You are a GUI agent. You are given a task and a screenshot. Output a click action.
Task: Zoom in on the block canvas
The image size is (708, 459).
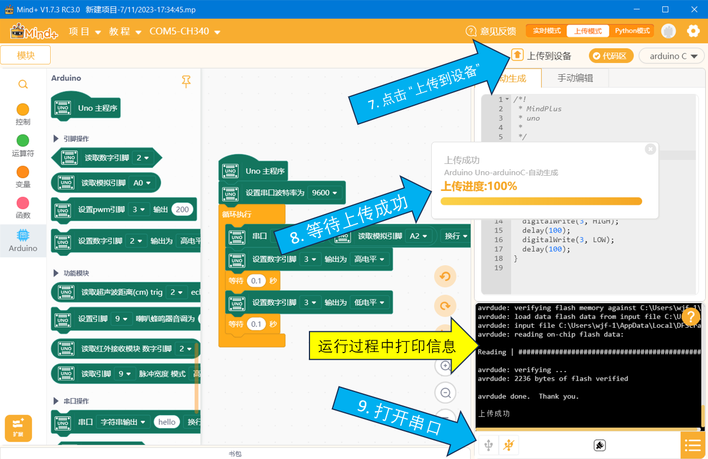[x=445, y=366]
